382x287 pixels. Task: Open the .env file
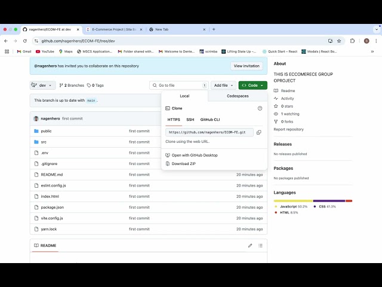(x=45, y=153)
